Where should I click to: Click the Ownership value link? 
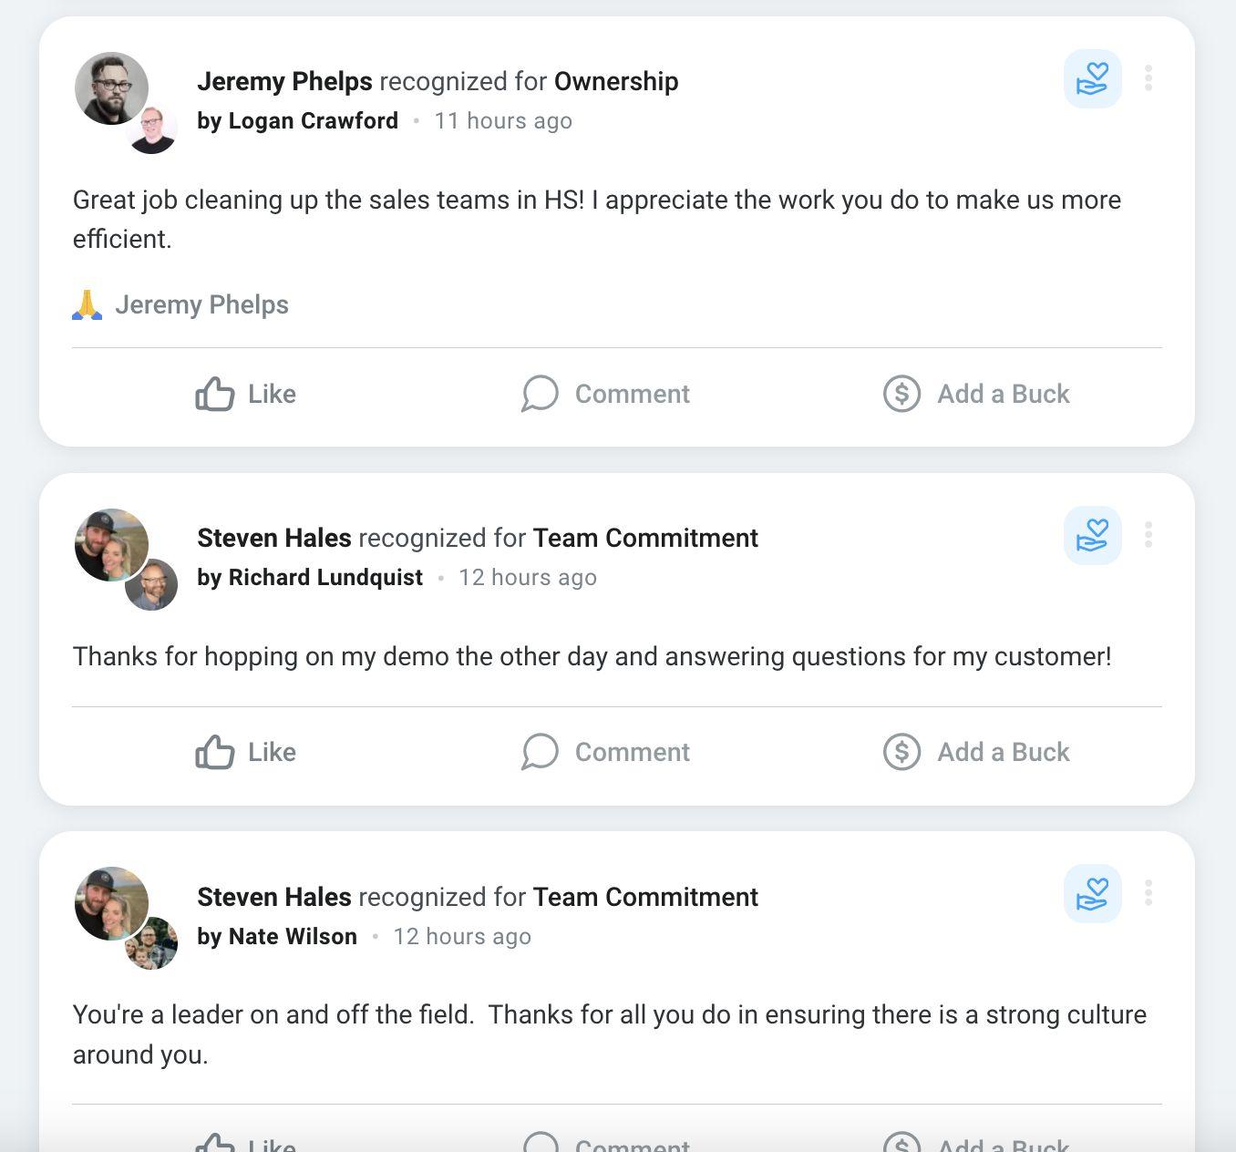pos(616,81)
